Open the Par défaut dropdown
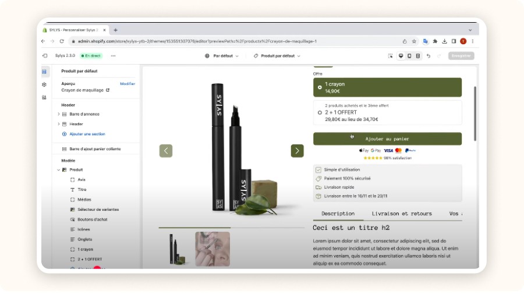 pyautogui.click(x=222, y=56)
